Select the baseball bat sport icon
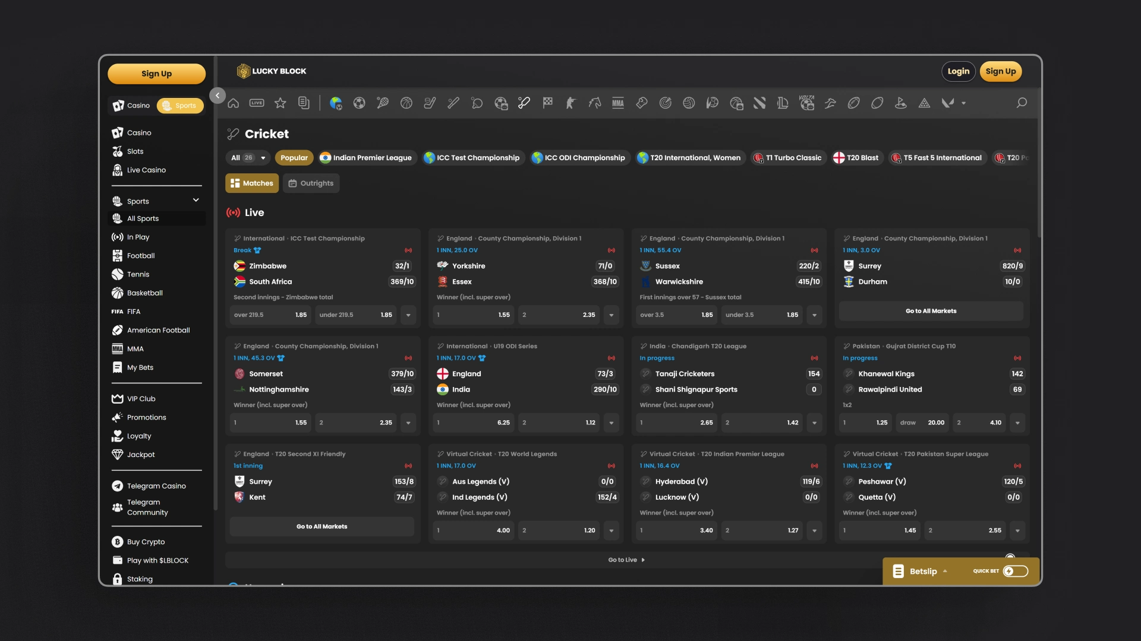Screen dimensions: 1141x641 [x=453, y=103]
